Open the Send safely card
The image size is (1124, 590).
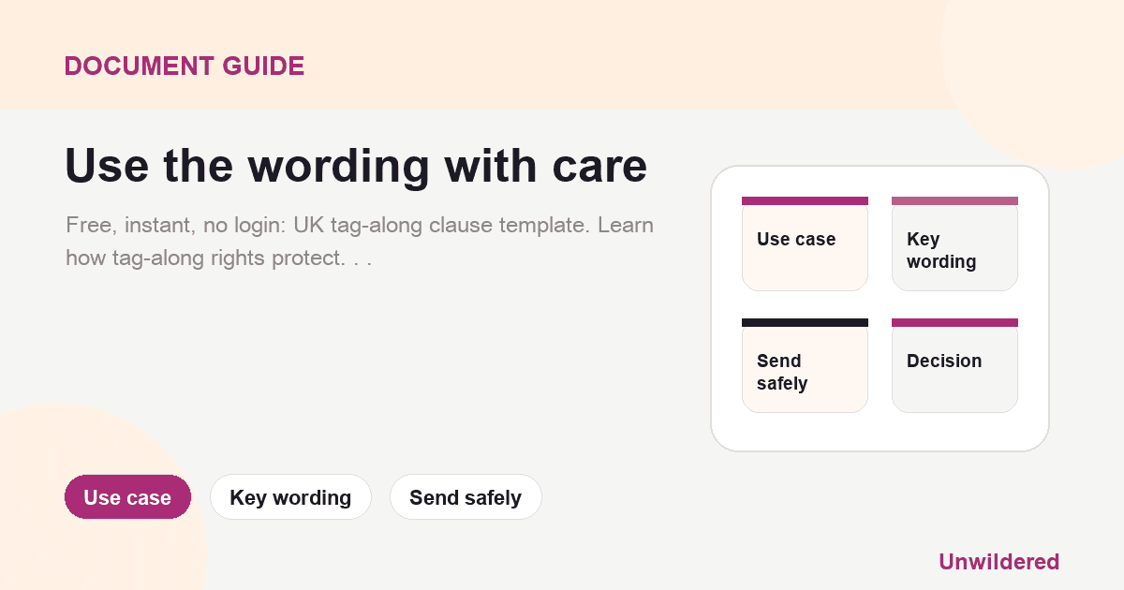click(x=805, y=365)
